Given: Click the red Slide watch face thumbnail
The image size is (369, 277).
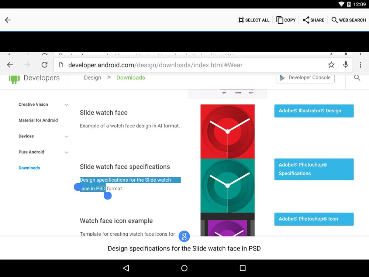Looking at the screenshot, I should [x=228, y=131].
